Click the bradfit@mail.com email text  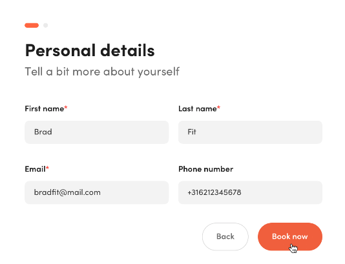67,192
